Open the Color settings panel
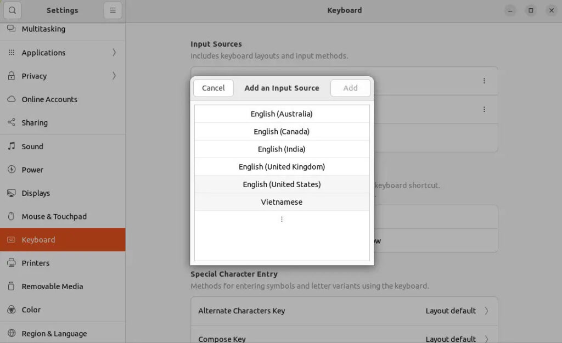 [30, 310]
